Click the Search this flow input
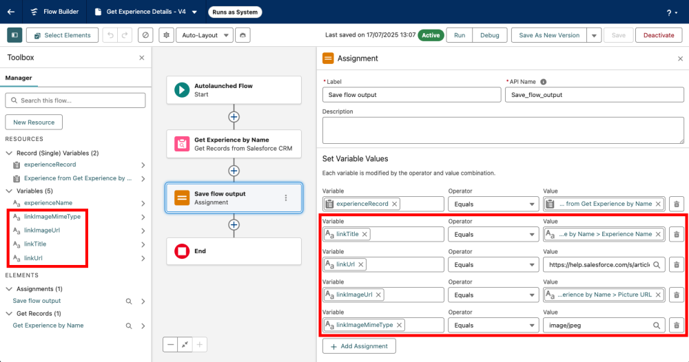 76,100
